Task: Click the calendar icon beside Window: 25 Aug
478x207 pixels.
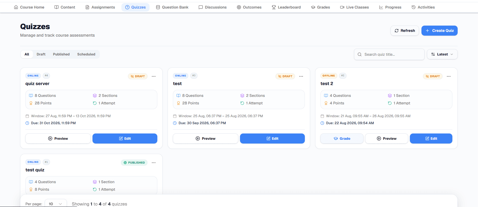Action: coord(175,116)
